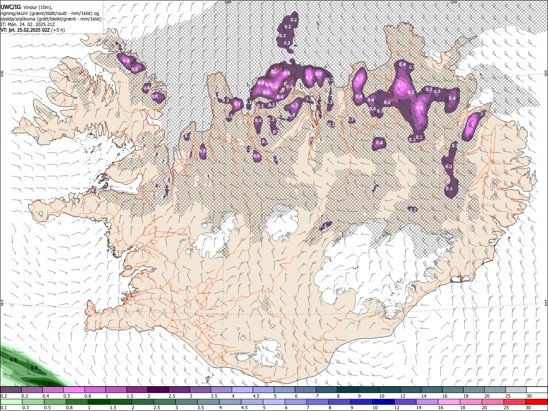Screen dimensions: 548x411
Task: Pick the darkest purple 2–2.5 snow swatch
Action: [x=158, y=390]
